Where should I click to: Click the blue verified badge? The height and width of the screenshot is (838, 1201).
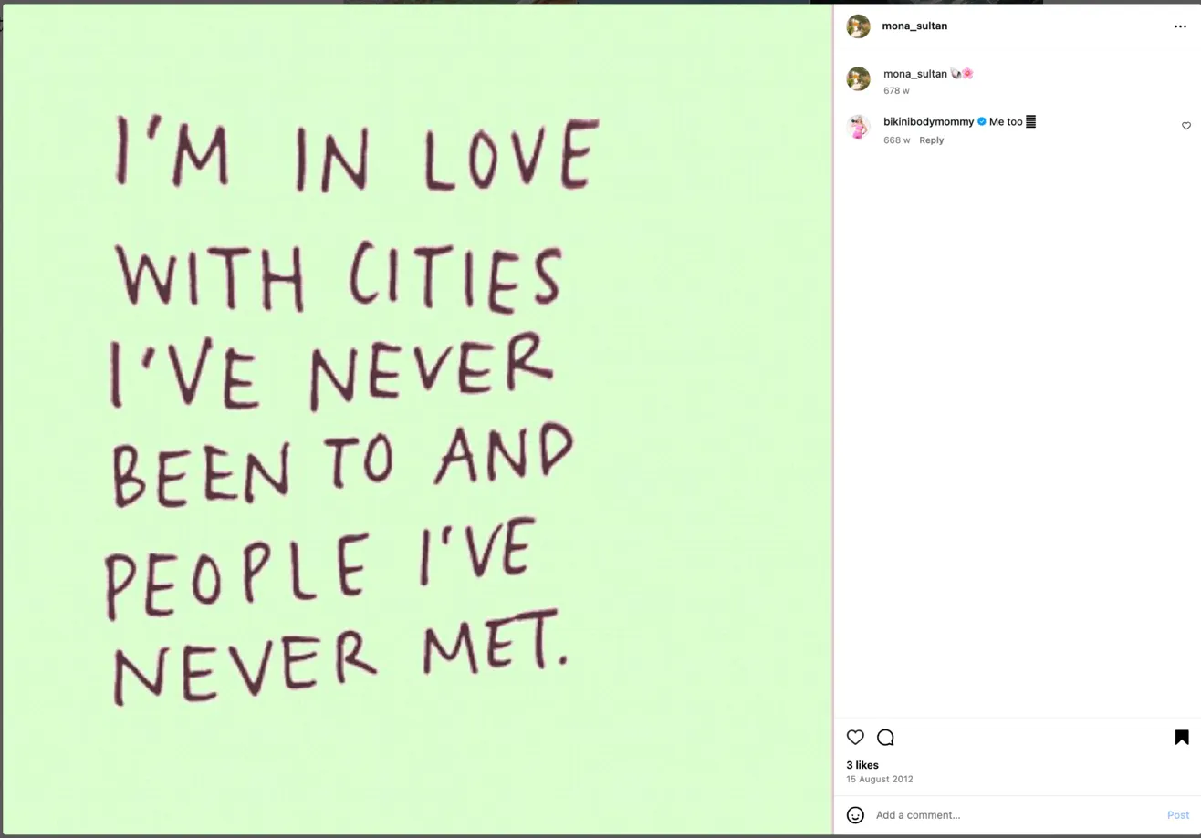coord(981,121)
